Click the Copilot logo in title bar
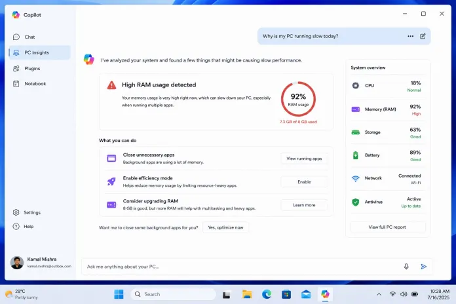The height and width of the screenshot is (304, 456). coord(16,15)
